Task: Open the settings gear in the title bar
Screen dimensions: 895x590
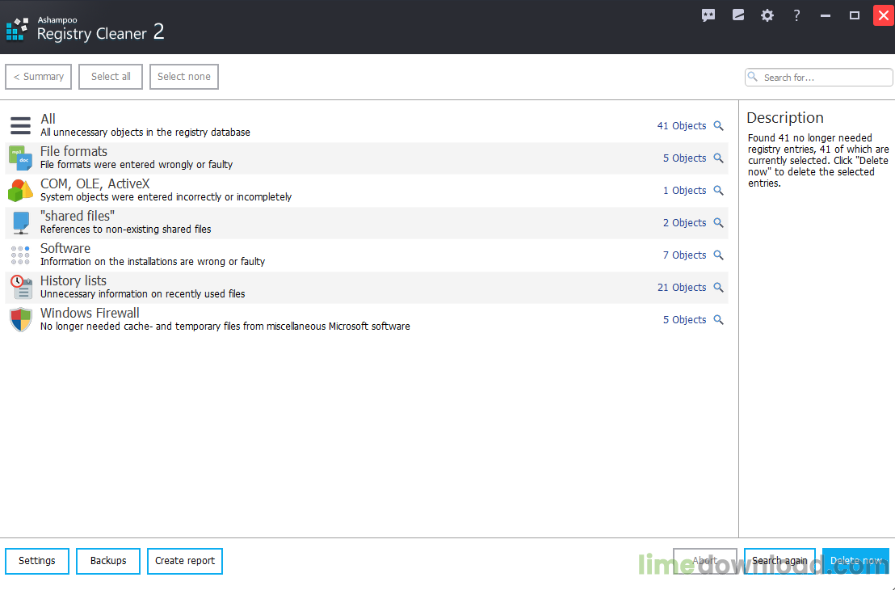Action: coord(767,15)
